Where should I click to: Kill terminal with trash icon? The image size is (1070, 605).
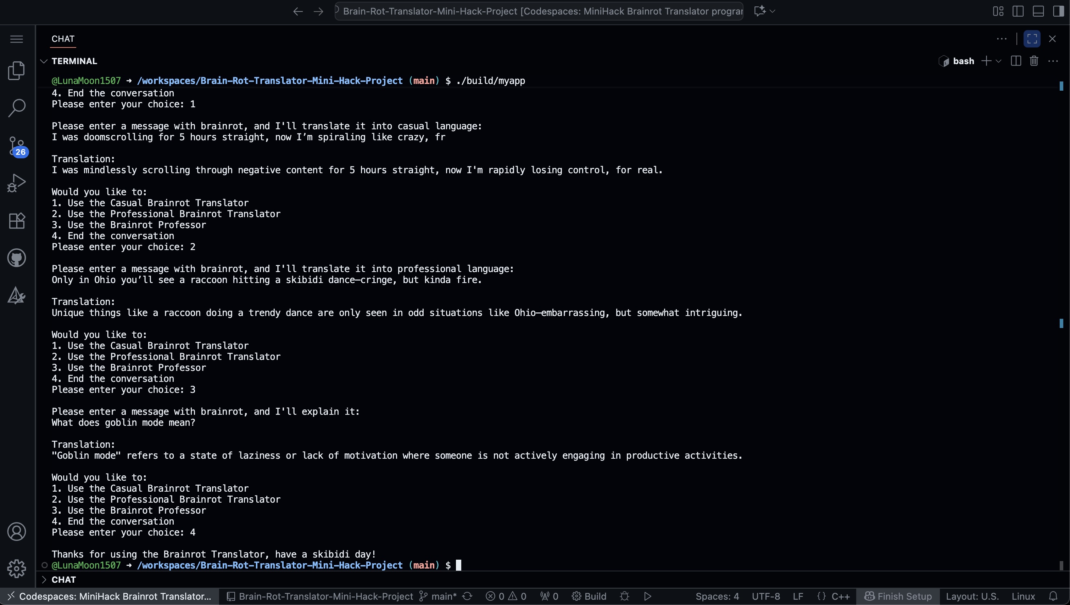tap(1034, 61)
